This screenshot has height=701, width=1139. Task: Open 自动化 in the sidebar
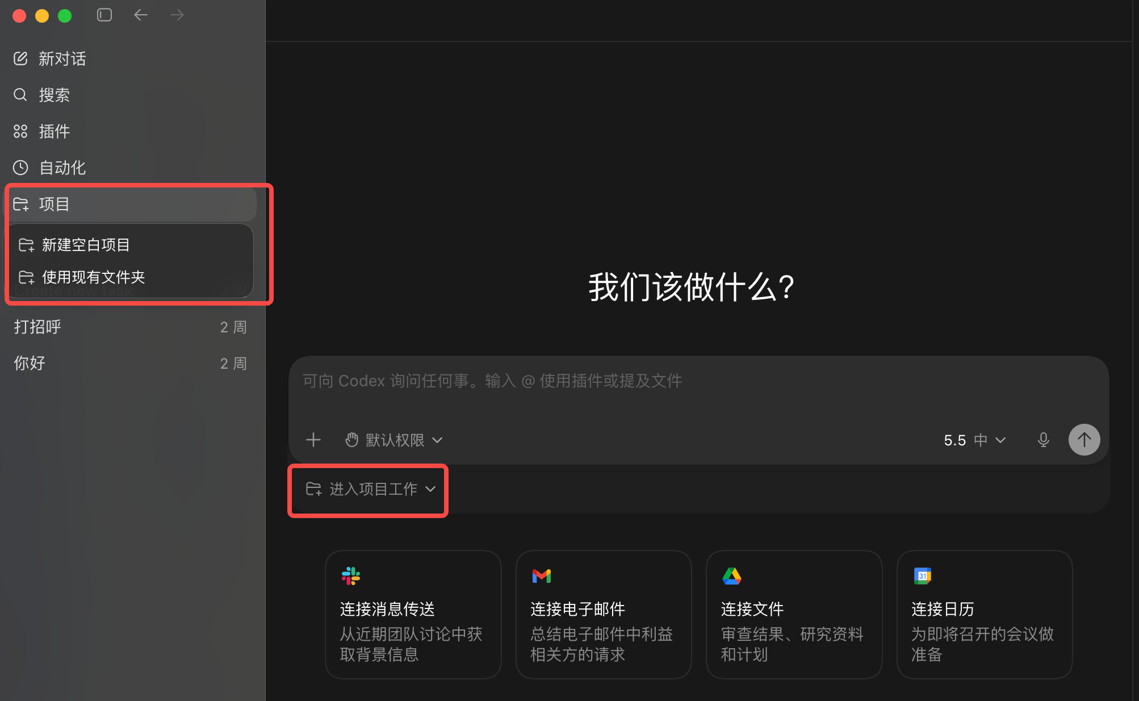click(x=131, y=168)
